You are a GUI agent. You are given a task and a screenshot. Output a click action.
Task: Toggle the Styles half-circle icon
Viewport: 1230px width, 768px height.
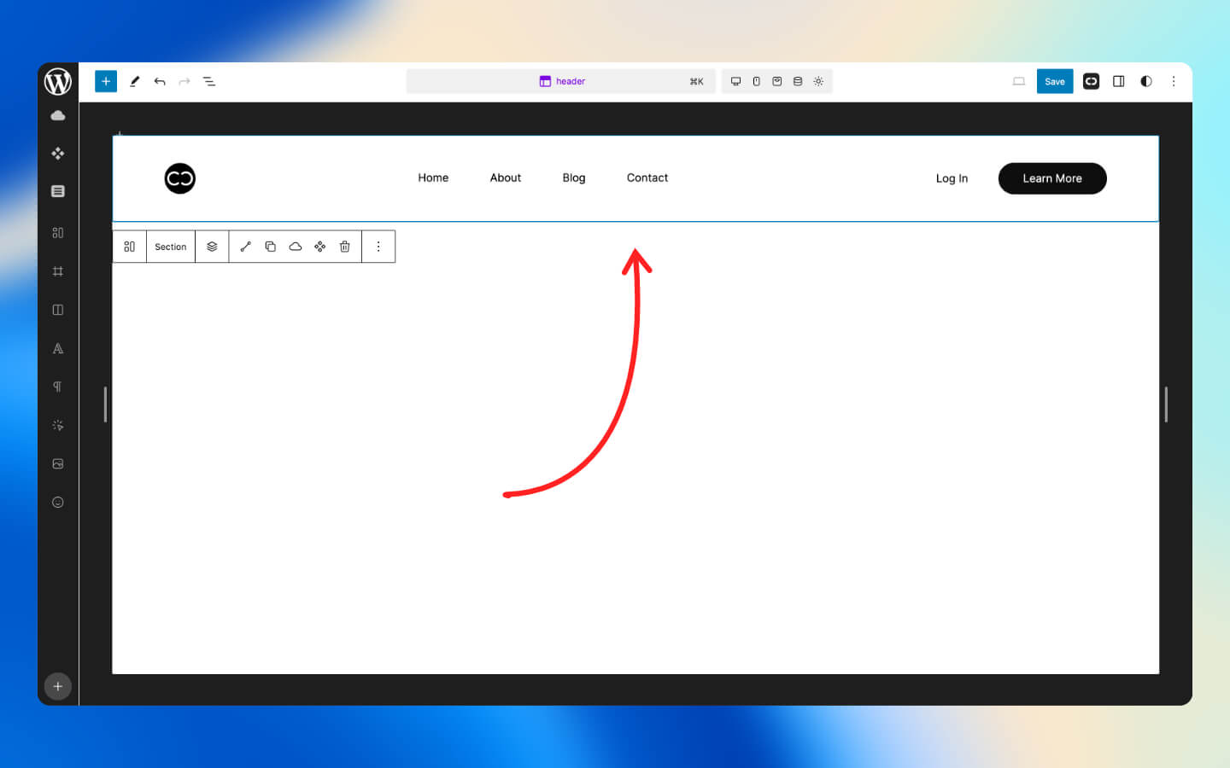pos(1146,81)
